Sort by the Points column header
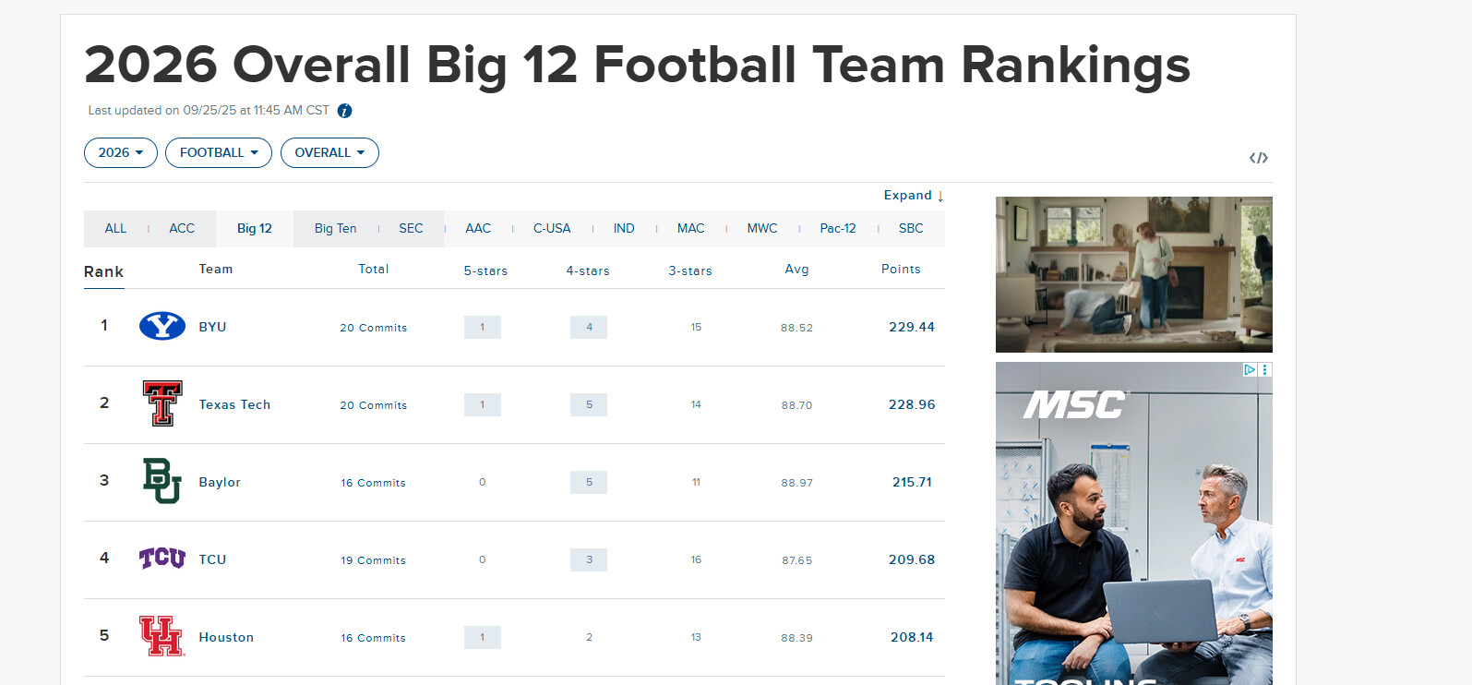The image size is (1472, 685). click(901, 270)
